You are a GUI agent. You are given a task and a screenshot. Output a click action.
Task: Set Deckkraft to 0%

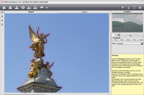coord(113,40)
